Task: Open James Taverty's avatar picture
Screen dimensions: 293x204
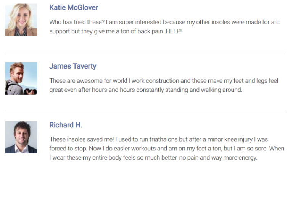Action: tap(21, 78)
